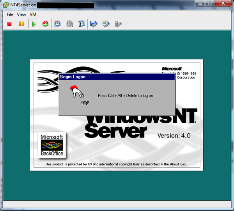Click the 'Press Ctrl + Alt + Delete to log on' text
The width and height of the screenshot is (234, 211).
coord(125,96)
